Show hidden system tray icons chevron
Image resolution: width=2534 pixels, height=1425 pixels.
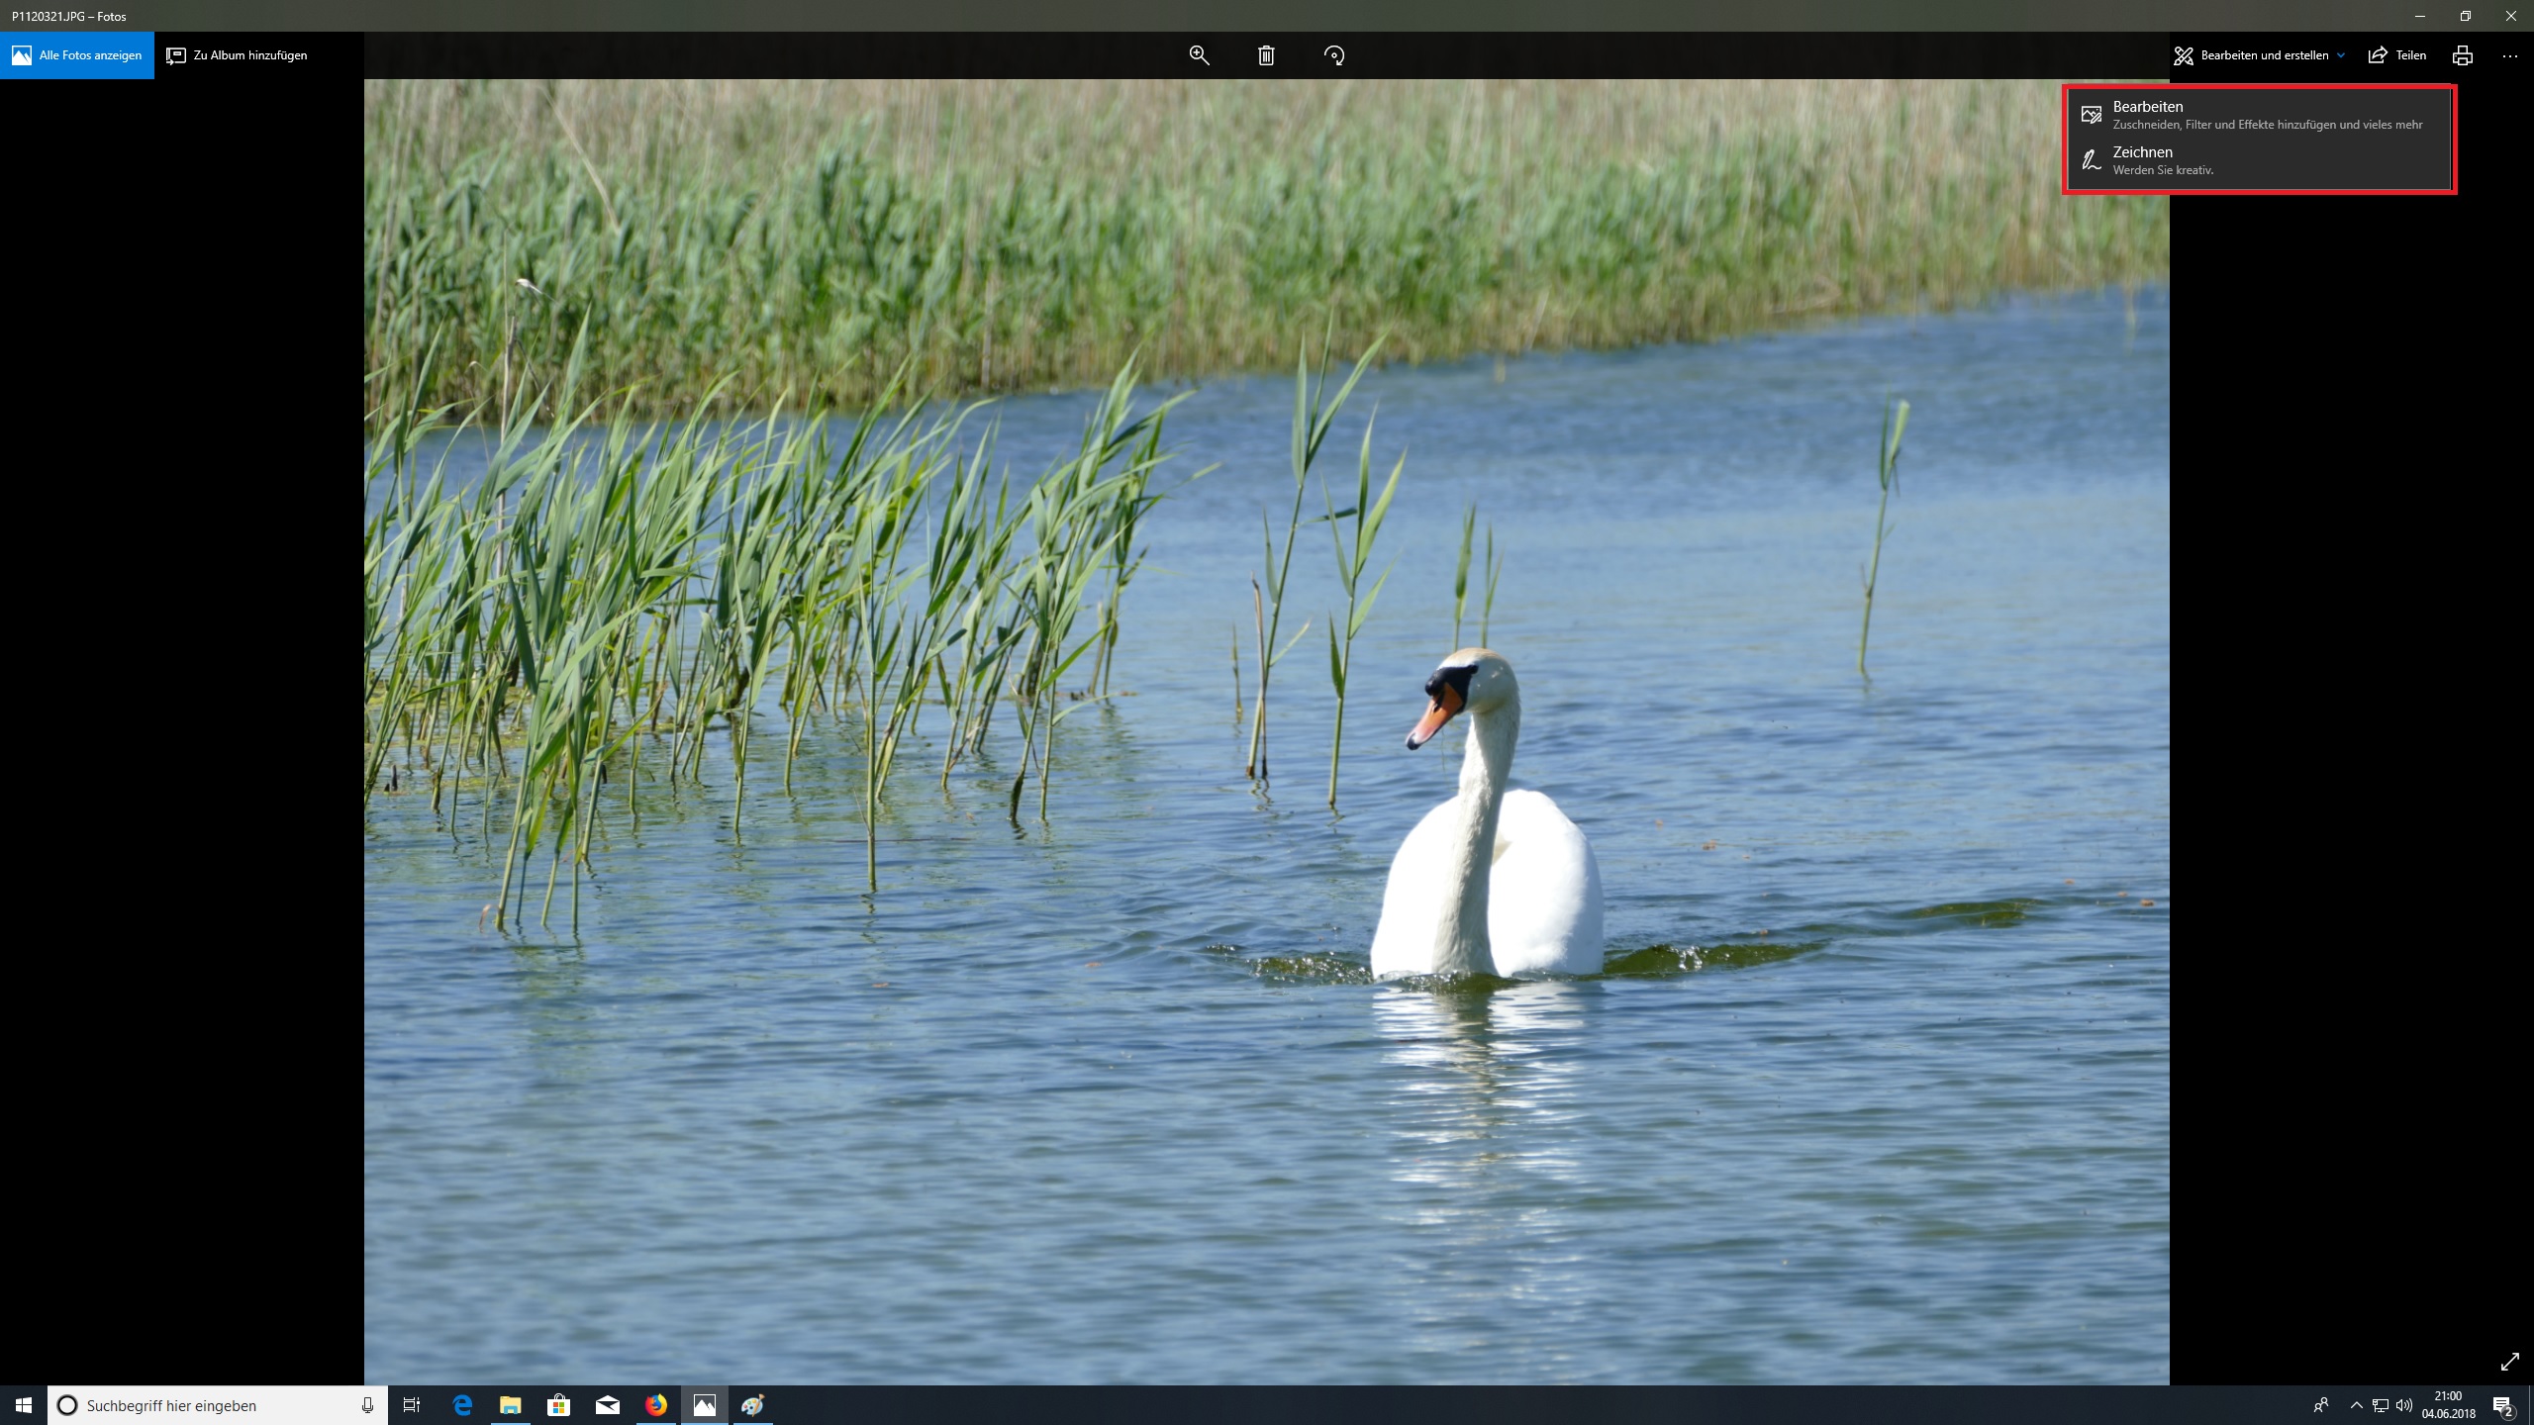click(2356, 1405)
